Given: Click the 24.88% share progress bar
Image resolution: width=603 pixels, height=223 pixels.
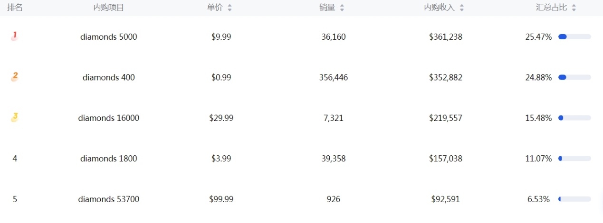Looking at the screenshot, I should pyautogui.click(x=574, y=78).
